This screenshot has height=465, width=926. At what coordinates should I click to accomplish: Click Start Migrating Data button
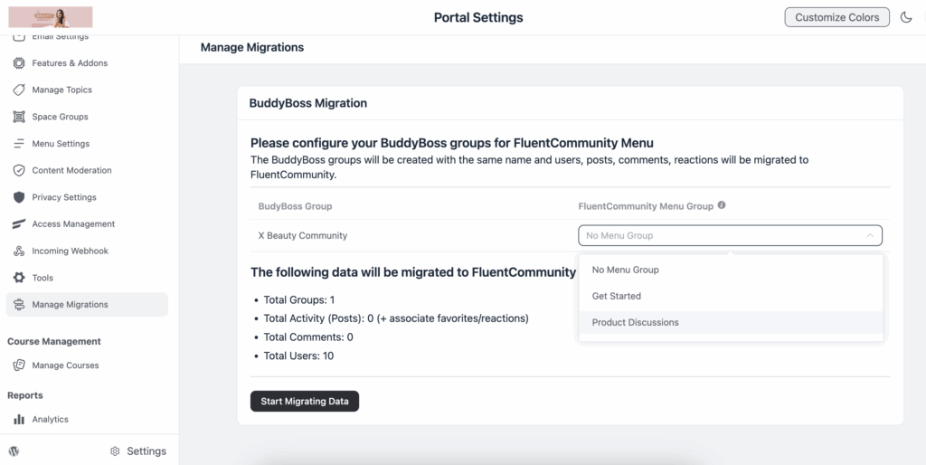click(x=305, y=401)
